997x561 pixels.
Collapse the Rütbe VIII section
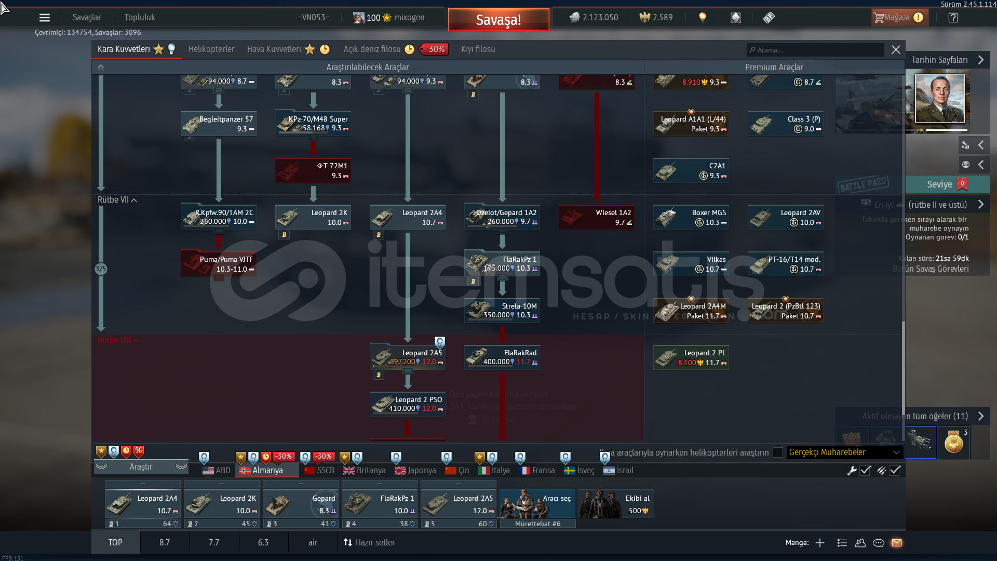[x=118, y=340]
